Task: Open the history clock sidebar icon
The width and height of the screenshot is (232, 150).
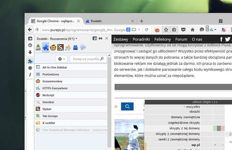Action: click(30, 45)
